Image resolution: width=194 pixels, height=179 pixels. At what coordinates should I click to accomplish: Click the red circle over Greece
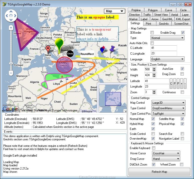(x=64, y=65)
